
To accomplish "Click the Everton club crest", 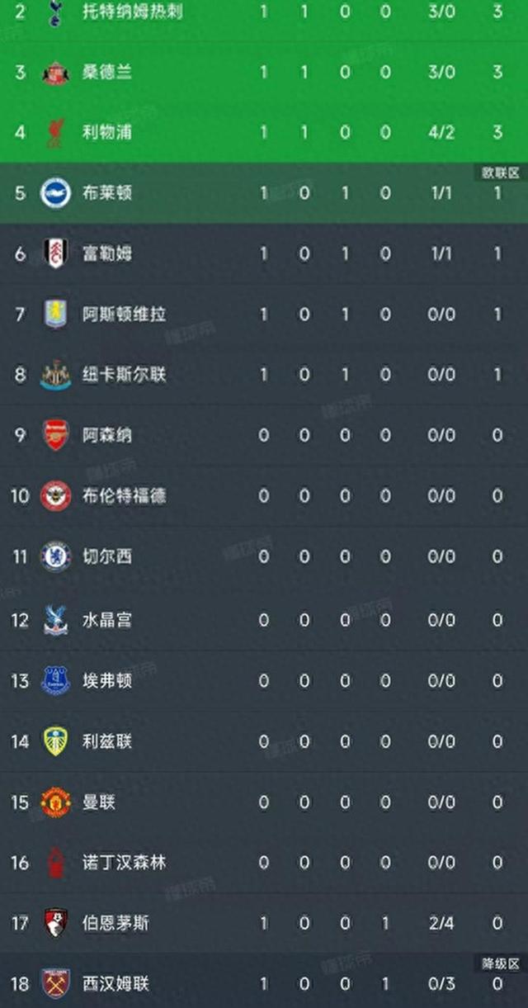I will (56, 680).
